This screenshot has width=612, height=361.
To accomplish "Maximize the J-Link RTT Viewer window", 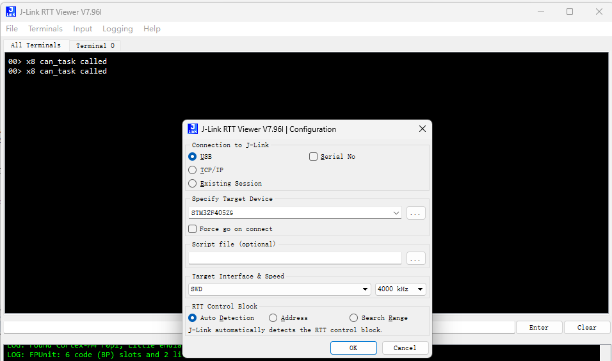I will pos(570,12).
